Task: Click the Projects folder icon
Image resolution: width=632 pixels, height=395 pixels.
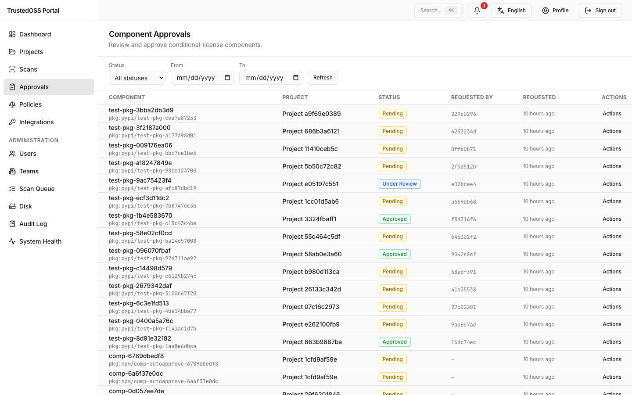Action: click(x=12, y=52)
